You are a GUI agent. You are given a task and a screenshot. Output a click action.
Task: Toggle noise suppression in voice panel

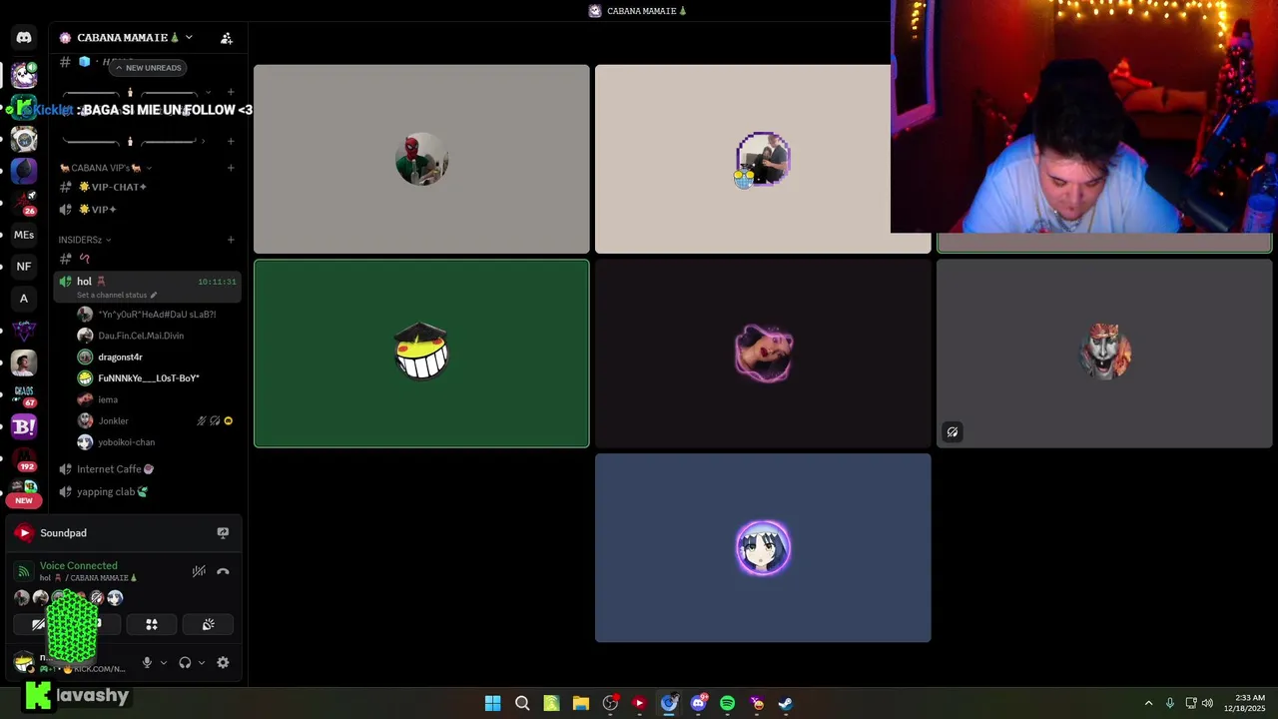[199, 572]
